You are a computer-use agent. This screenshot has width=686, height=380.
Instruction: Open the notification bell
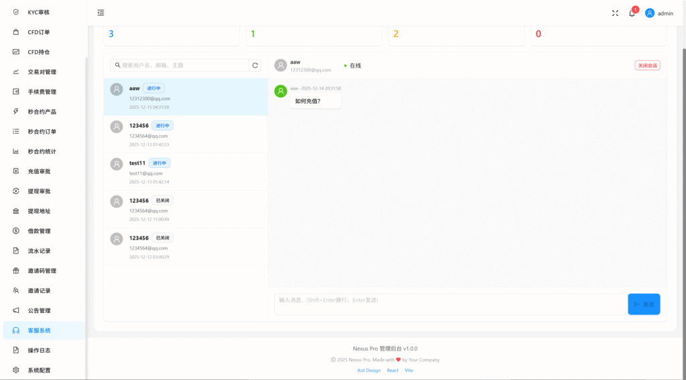pos(632,13)
